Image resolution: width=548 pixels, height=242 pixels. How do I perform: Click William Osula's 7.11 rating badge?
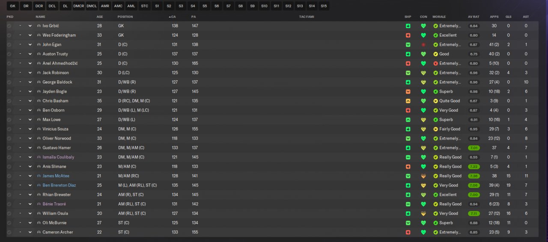(x=474, y=214)
